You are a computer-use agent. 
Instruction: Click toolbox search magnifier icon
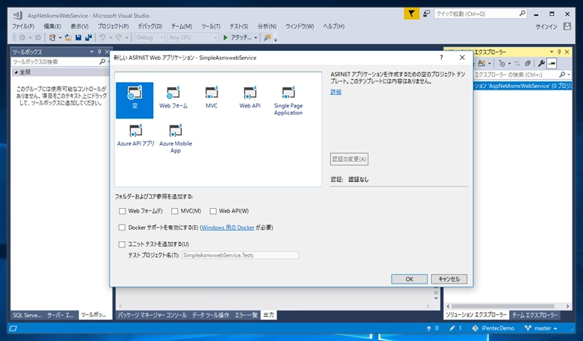(102, 62)
